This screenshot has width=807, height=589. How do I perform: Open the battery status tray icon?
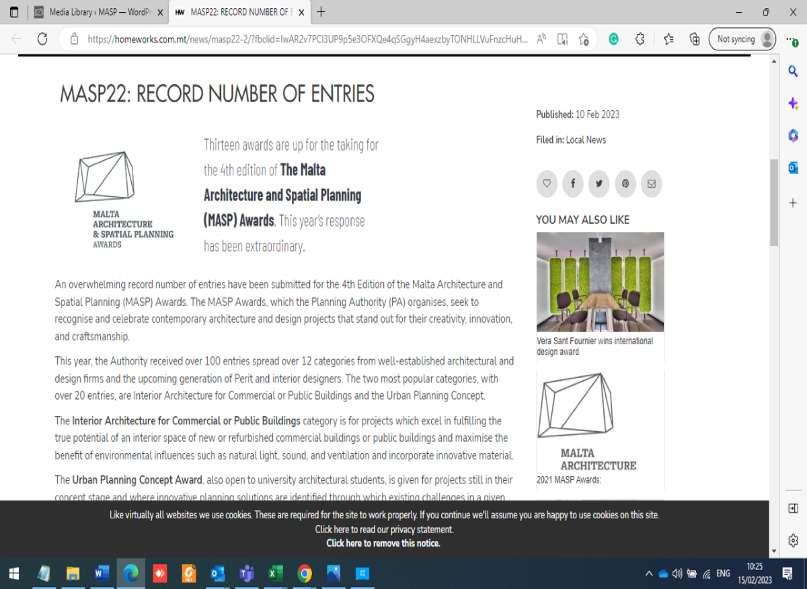point(692,574)
